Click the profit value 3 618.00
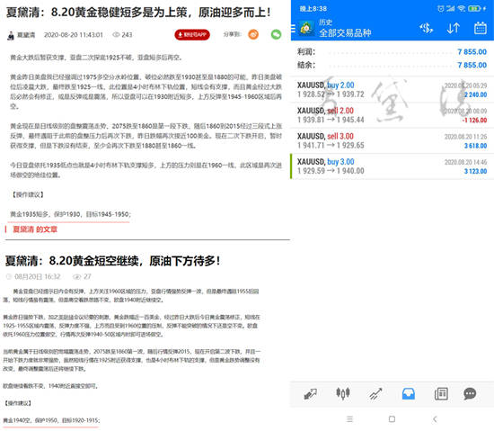494x431 pixels. click(x=475, y=146)
